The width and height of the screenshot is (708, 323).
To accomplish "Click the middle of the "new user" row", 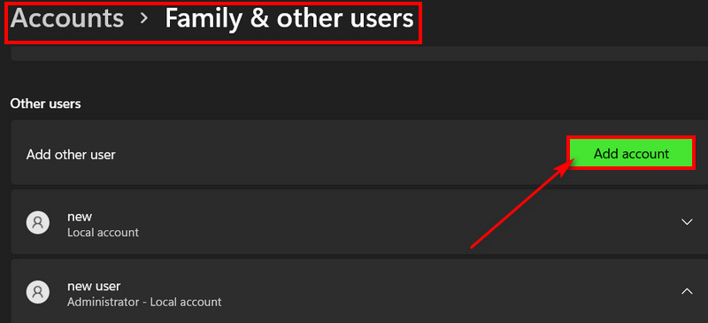I will pyautogui.click(x=359, y=291).
